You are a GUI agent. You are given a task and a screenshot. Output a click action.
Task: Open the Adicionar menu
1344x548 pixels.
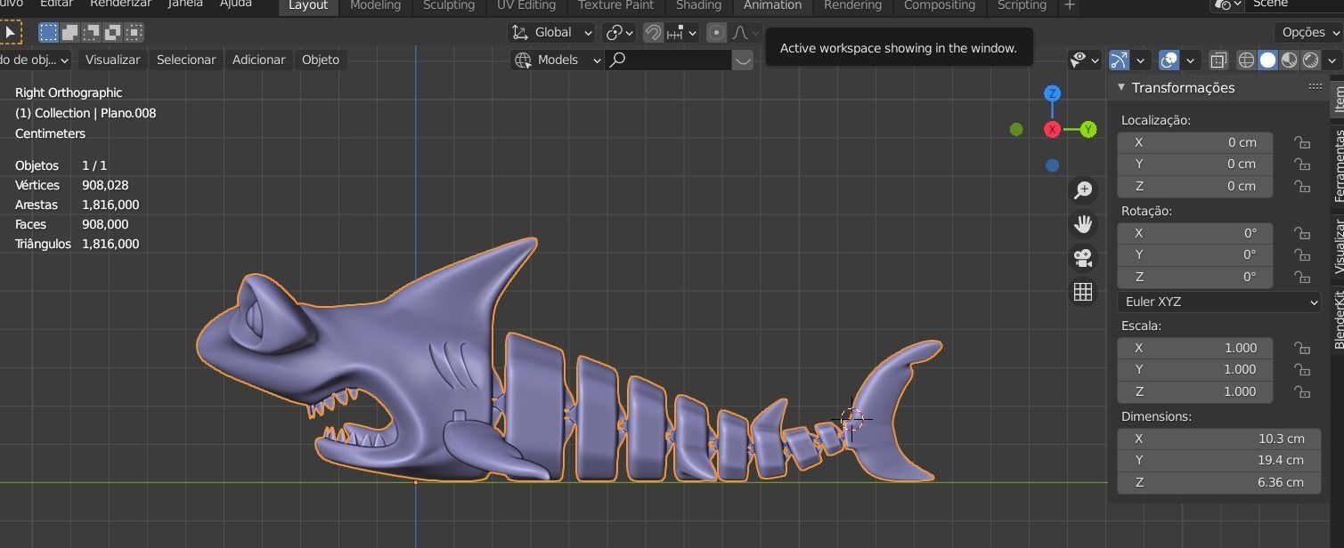(x=258, y=60)
